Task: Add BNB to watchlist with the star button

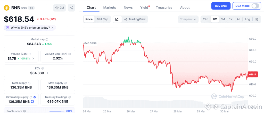Action: click(59, 8)
